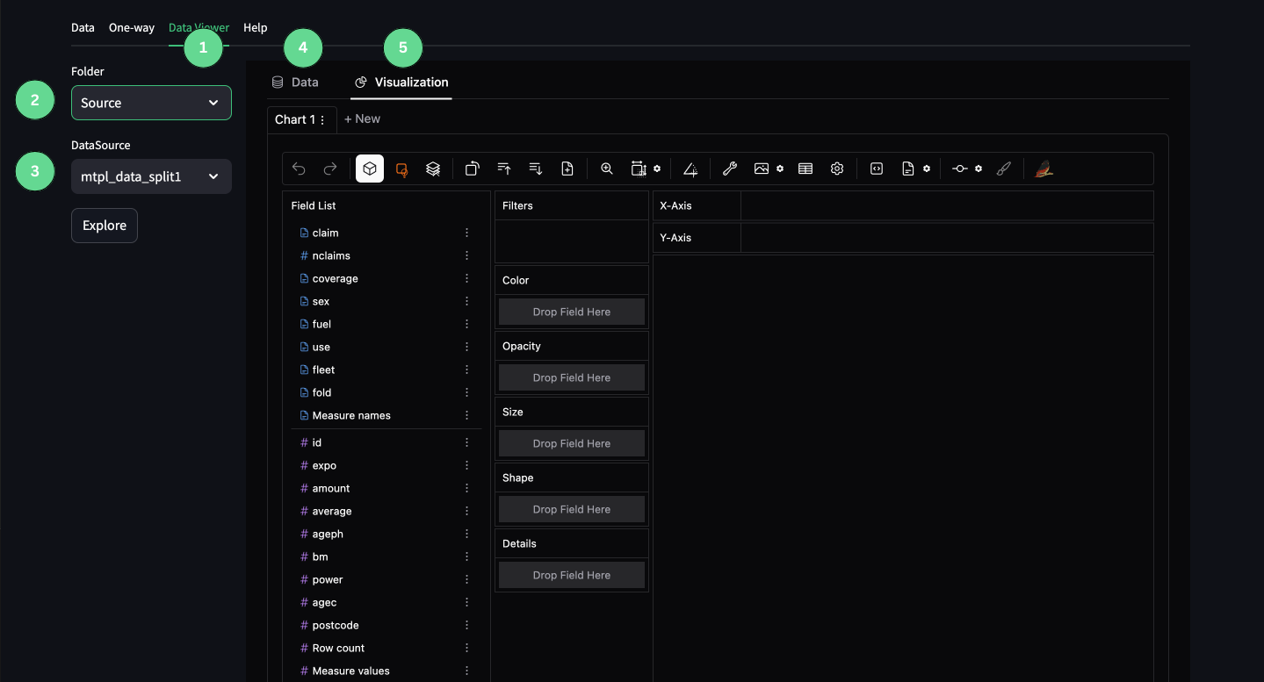The height and width of the screenshot is (682, 1264).
Task: Click the table view icon
Action: pos(805,169)
